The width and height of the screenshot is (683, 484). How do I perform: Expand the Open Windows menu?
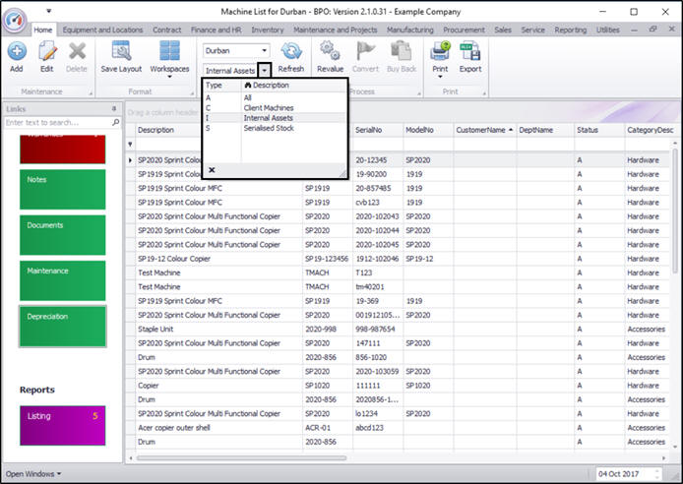[x=33, y=473]
